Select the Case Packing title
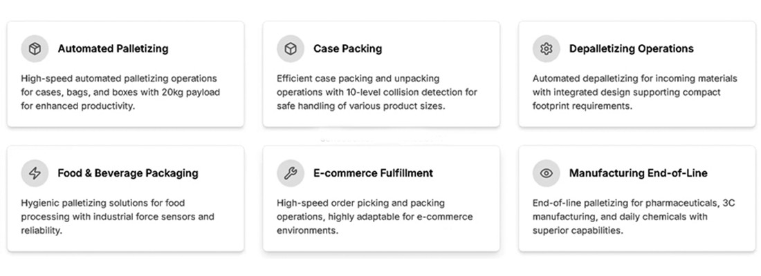Screen dimensions: 761x276 (x=347, y=49)
